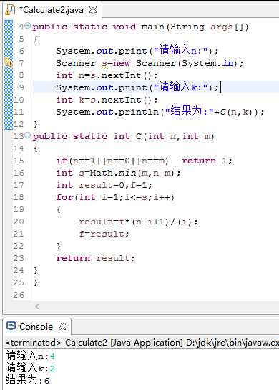The width and height of the screenshot is (279, 390).
Task: Click console output '结果为:6'
Action: [28, 379]
